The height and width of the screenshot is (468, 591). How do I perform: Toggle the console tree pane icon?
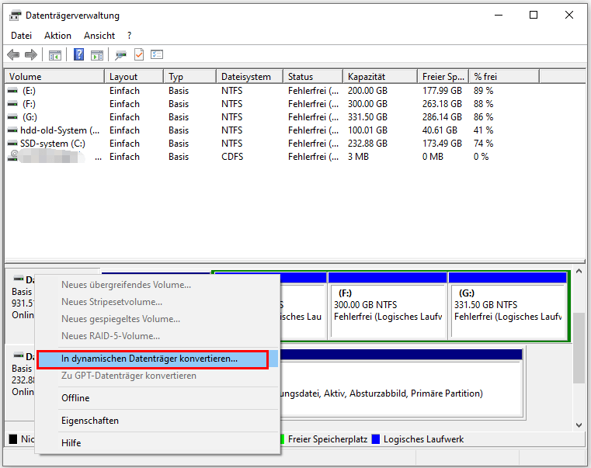55,55
